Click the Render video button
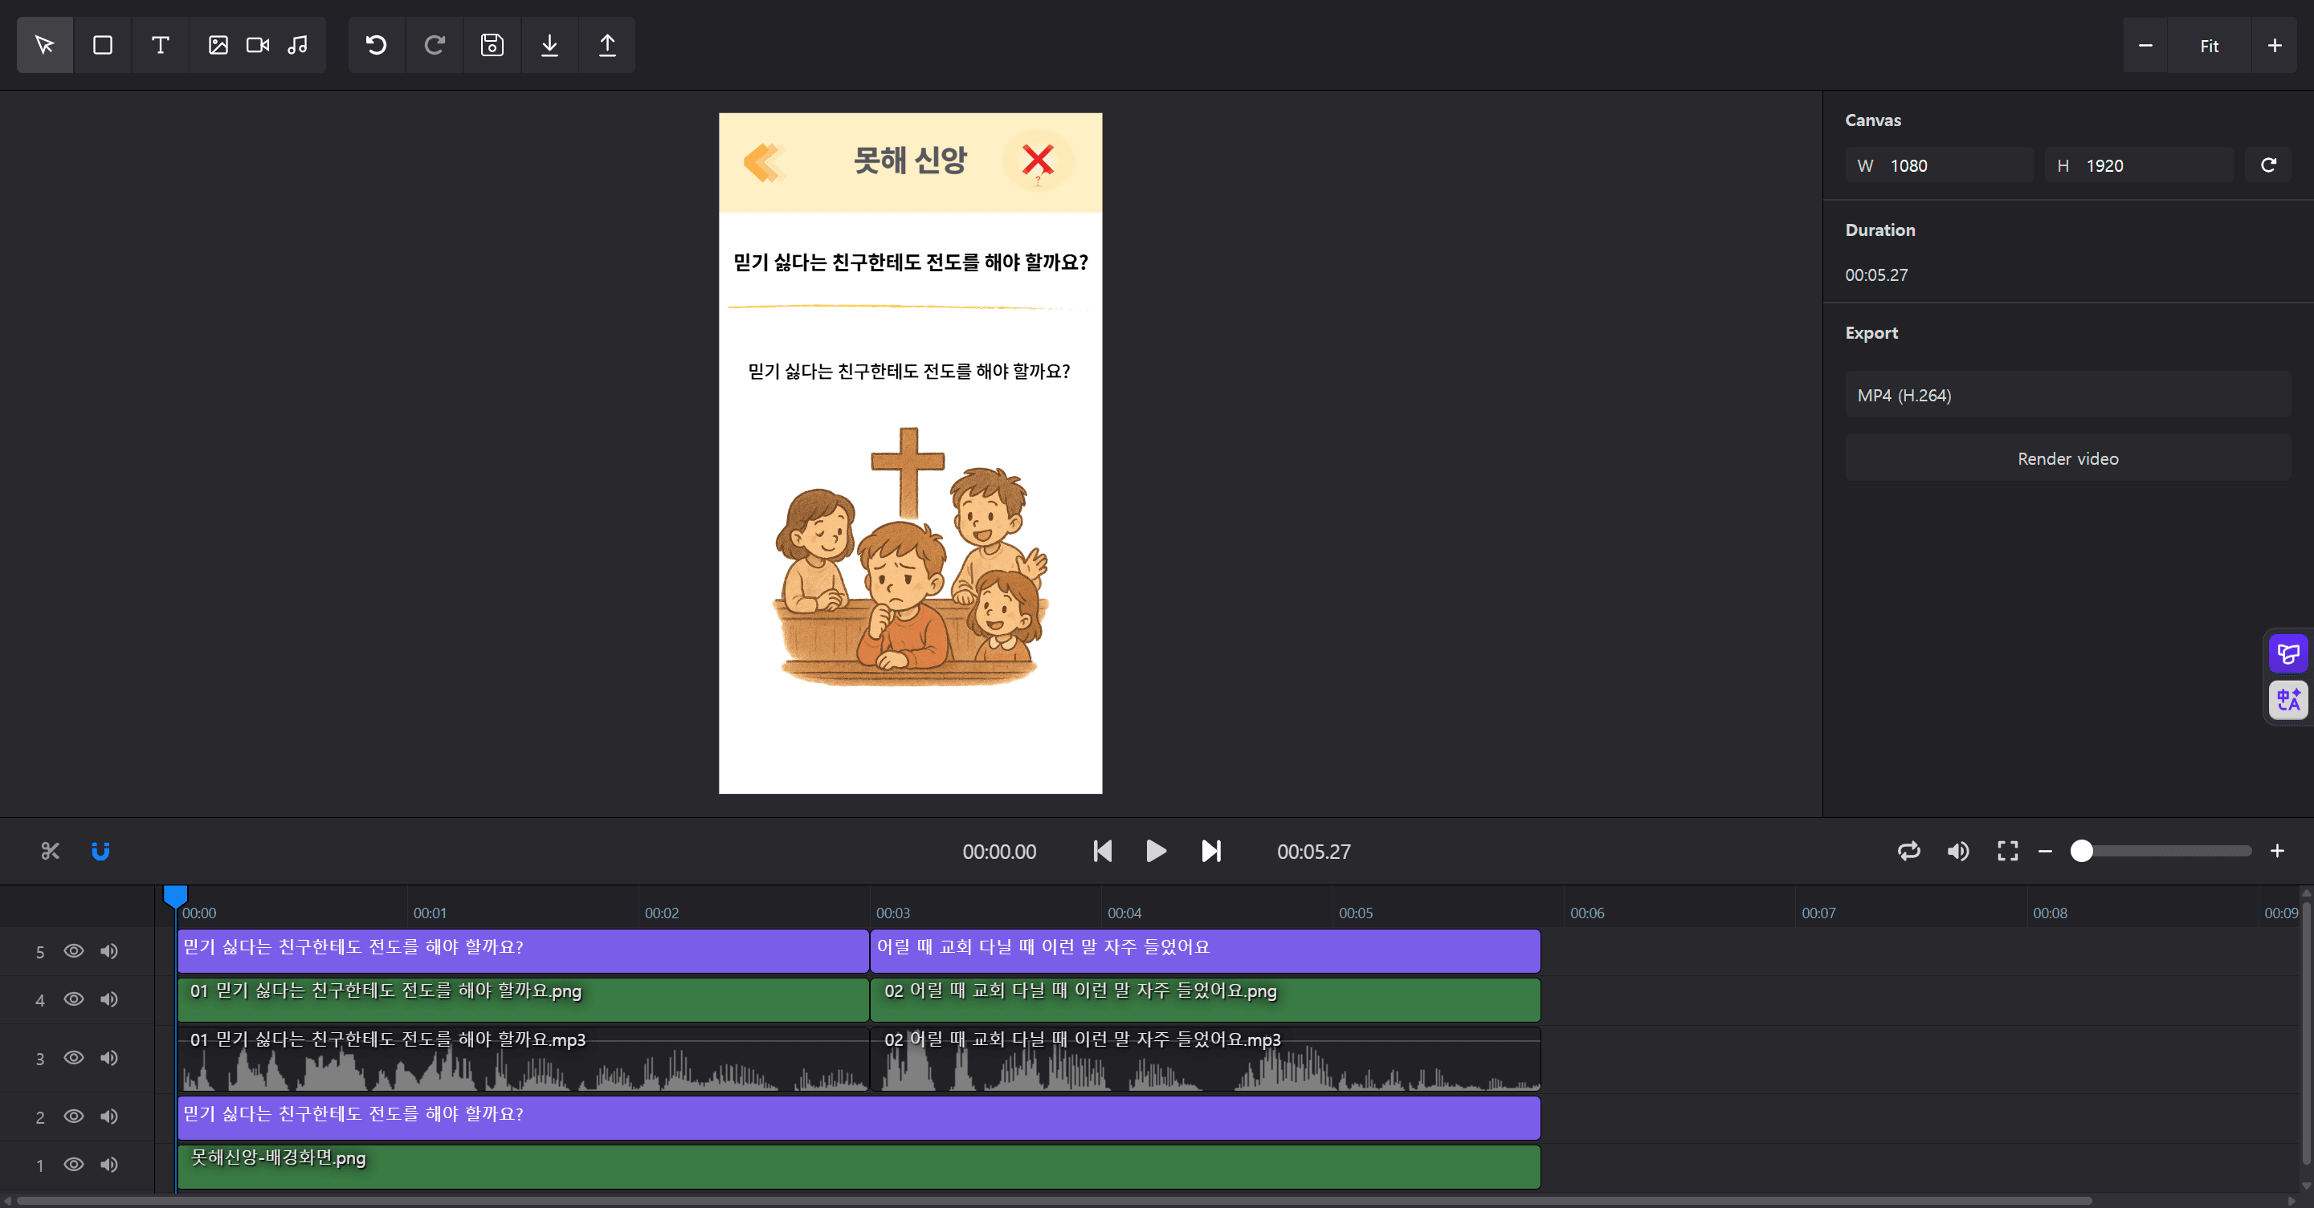The image size is (2314, 1208). pyautogui.click(x=2067, y=458)
